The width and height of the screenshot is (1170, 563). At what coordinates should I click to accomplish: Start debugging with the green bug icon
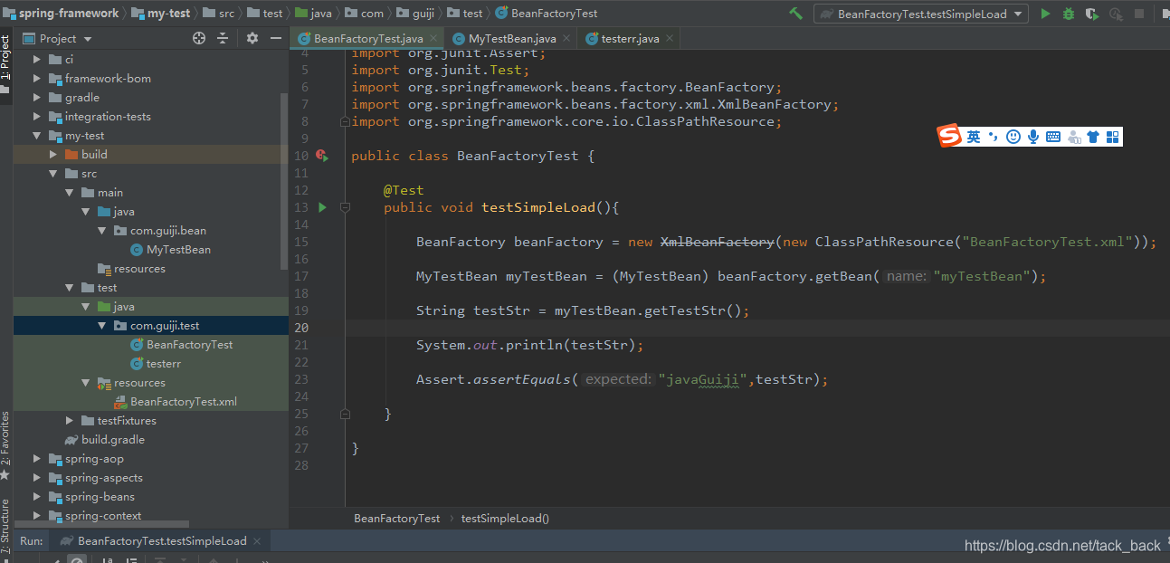coord(1069,14)
